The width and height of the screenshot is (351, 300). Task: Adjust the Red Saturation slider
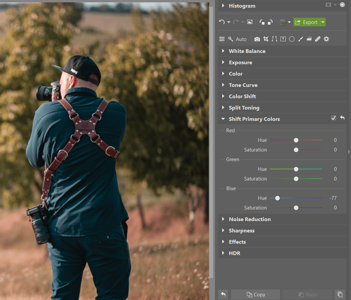(x=296, y=150)
